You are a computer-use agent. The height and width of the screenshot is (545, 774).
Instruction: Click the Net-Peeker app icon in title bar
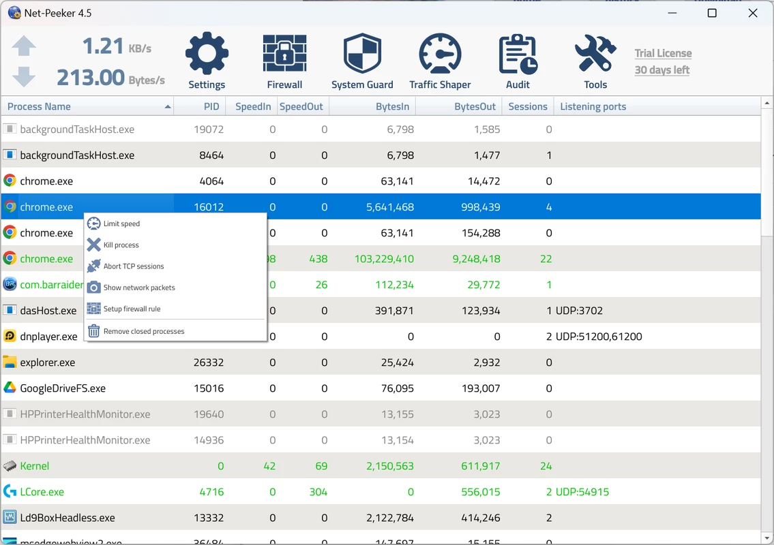[14, 13]
